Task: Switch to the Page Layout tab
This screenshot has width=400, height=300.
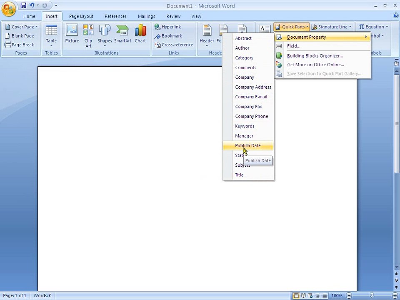Action: (x=81, y=16)
